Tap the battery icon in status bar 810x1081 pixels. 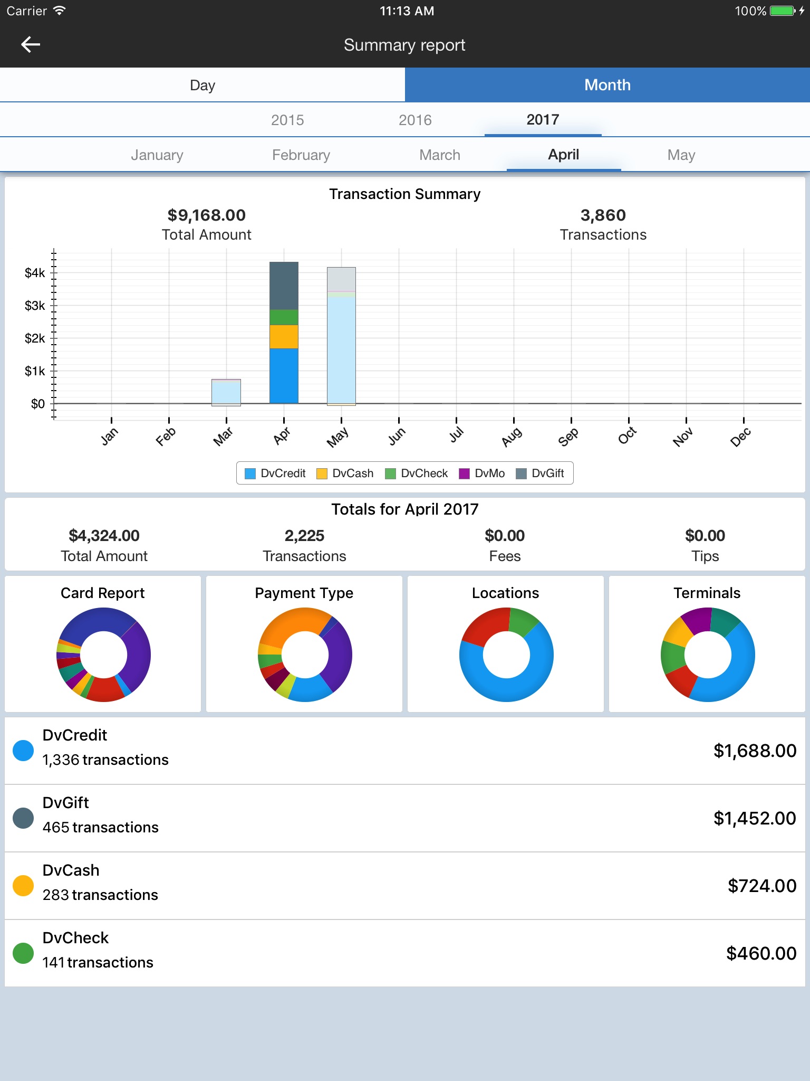783,11
